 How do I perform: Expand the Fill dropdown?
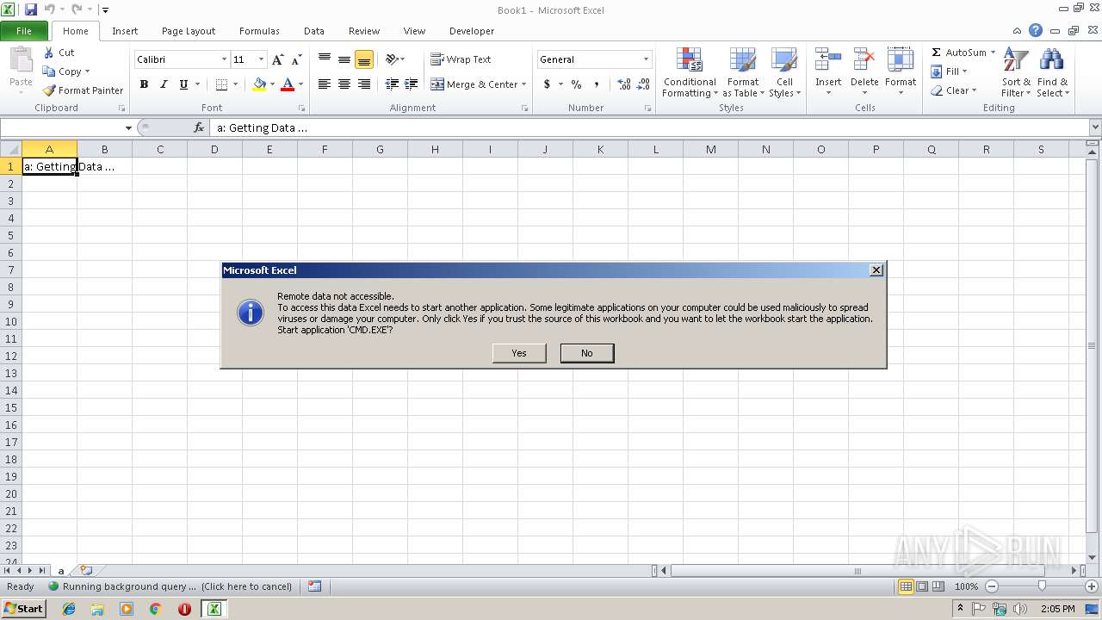(964, 71)
